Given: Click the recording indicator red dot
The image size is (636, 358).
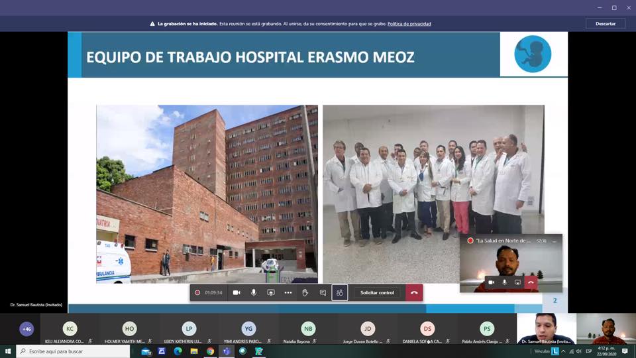Looking at the screenshot, I should [x=197, y=292].
